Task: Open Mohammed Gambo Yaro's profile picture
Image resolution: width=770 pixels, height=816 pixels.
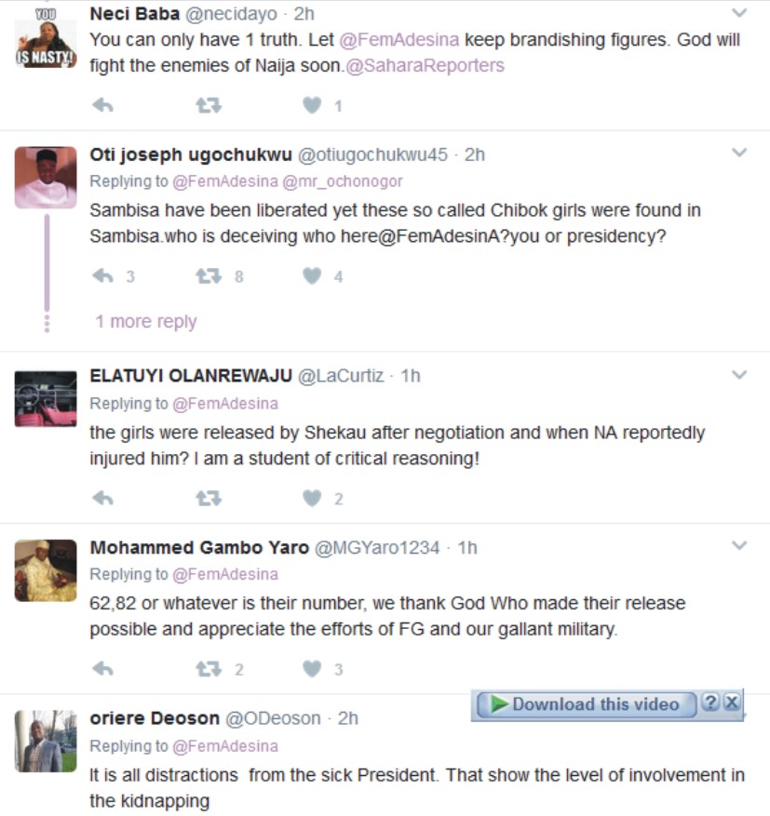Action: click(46, 569)
